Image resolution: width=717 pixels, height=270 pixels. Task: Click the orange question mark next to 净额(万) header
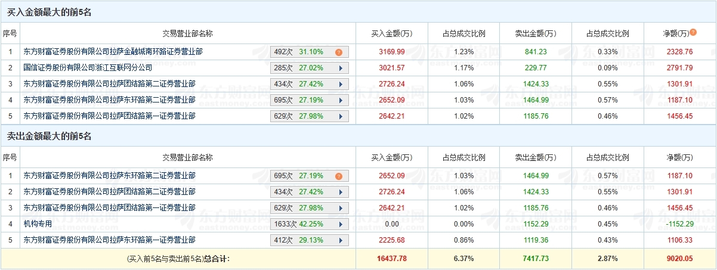[693, 32]
